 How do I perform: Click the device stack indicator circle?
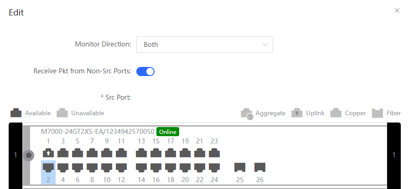(29, 155)
